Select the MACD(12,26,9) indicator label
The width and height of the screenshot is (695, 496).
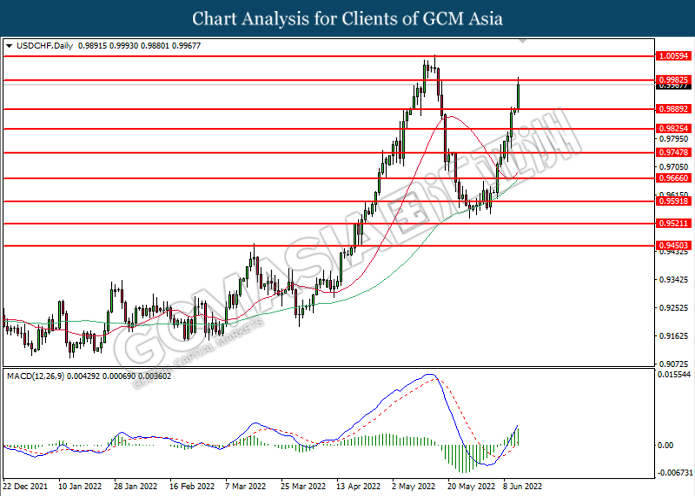coord(36,376)
